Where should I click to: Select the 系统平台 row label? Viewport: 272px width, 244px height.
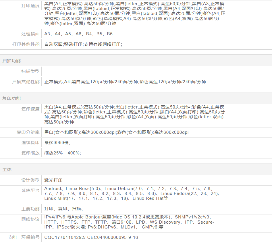pos(30,191)
